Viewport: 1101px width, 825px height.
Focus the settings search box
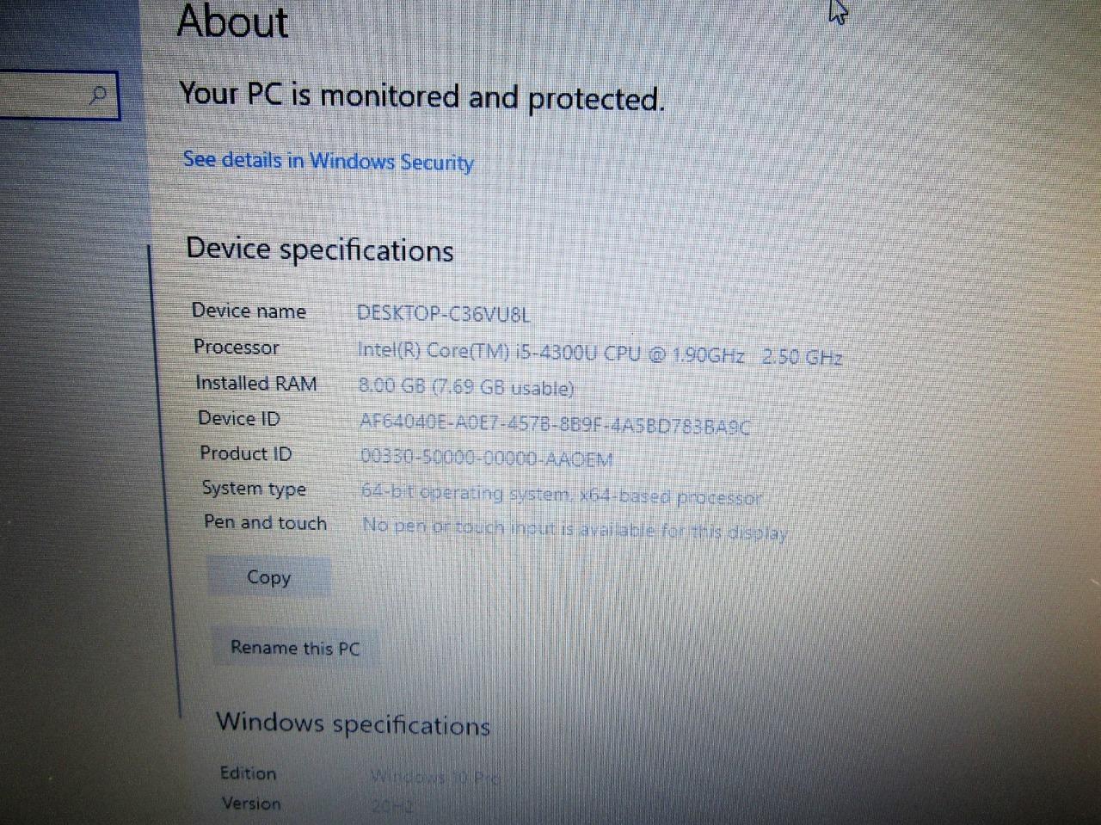coord(58,95)
